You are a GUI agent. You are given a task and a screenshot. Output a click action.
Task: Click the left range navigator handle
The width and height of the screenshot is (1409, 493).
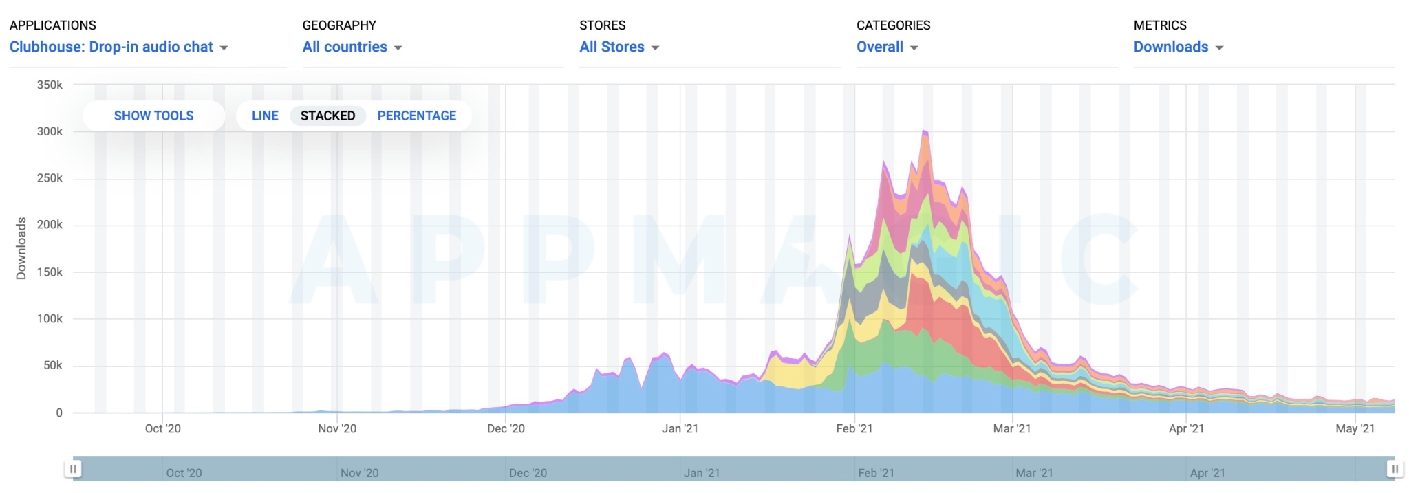73,469
